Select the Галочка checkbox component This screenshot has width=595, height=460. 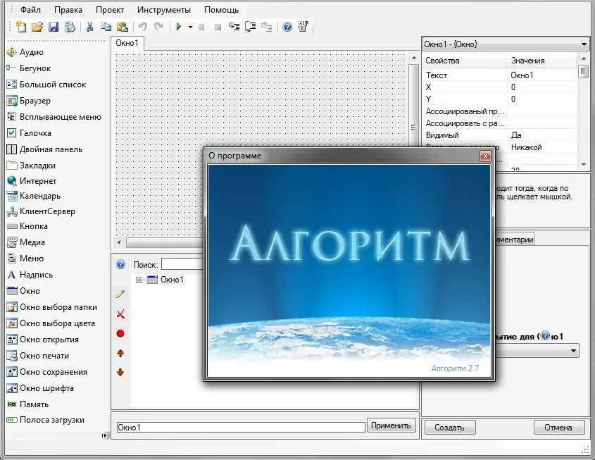(x=29, y=133)
